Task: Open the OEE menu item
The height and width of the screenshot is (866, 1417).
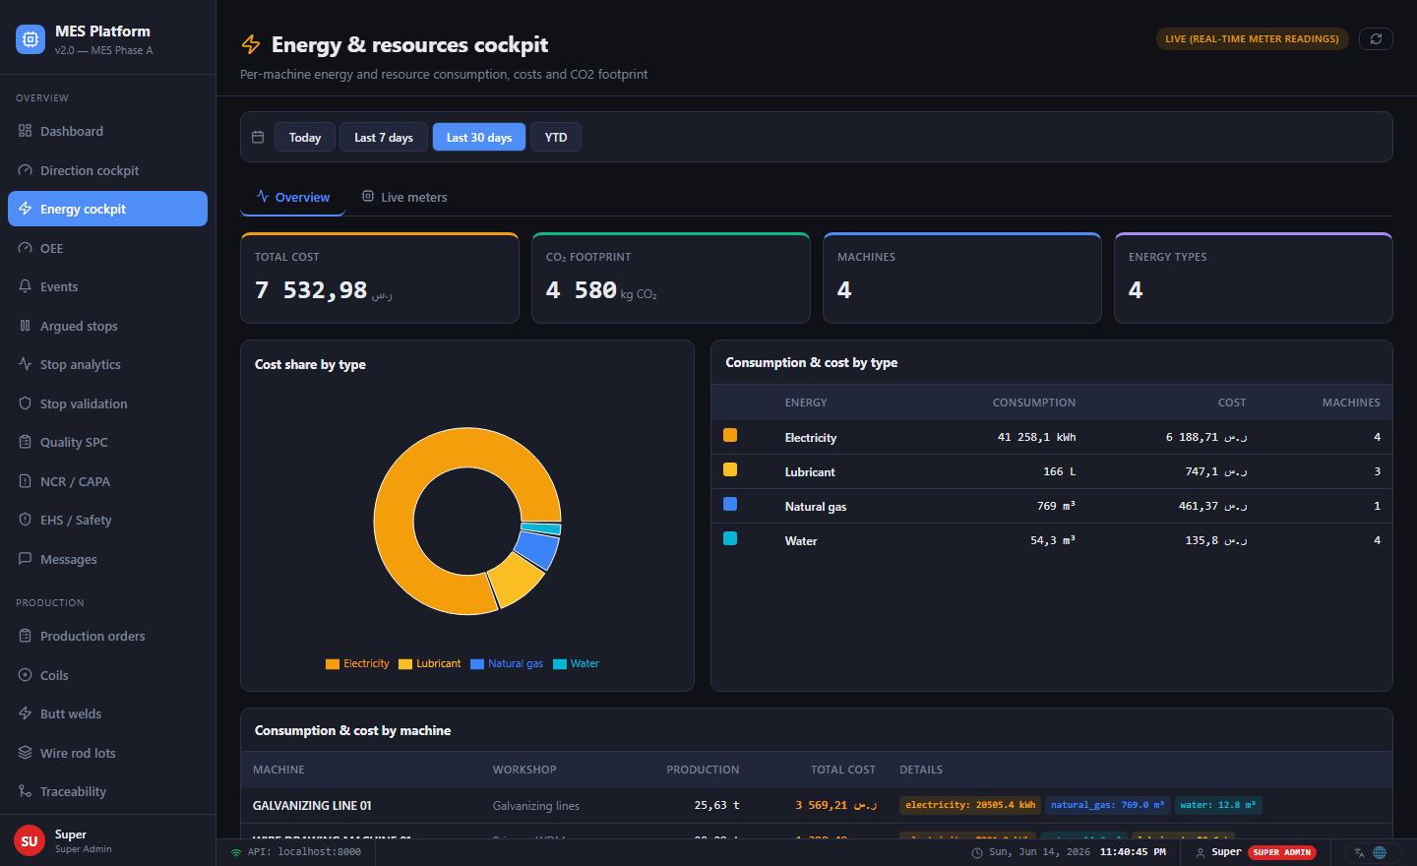Action: (107, 248)
